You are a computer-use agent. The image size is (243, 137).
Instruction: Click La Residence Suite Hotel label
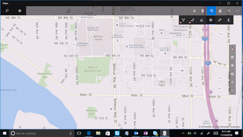(83, 44)
